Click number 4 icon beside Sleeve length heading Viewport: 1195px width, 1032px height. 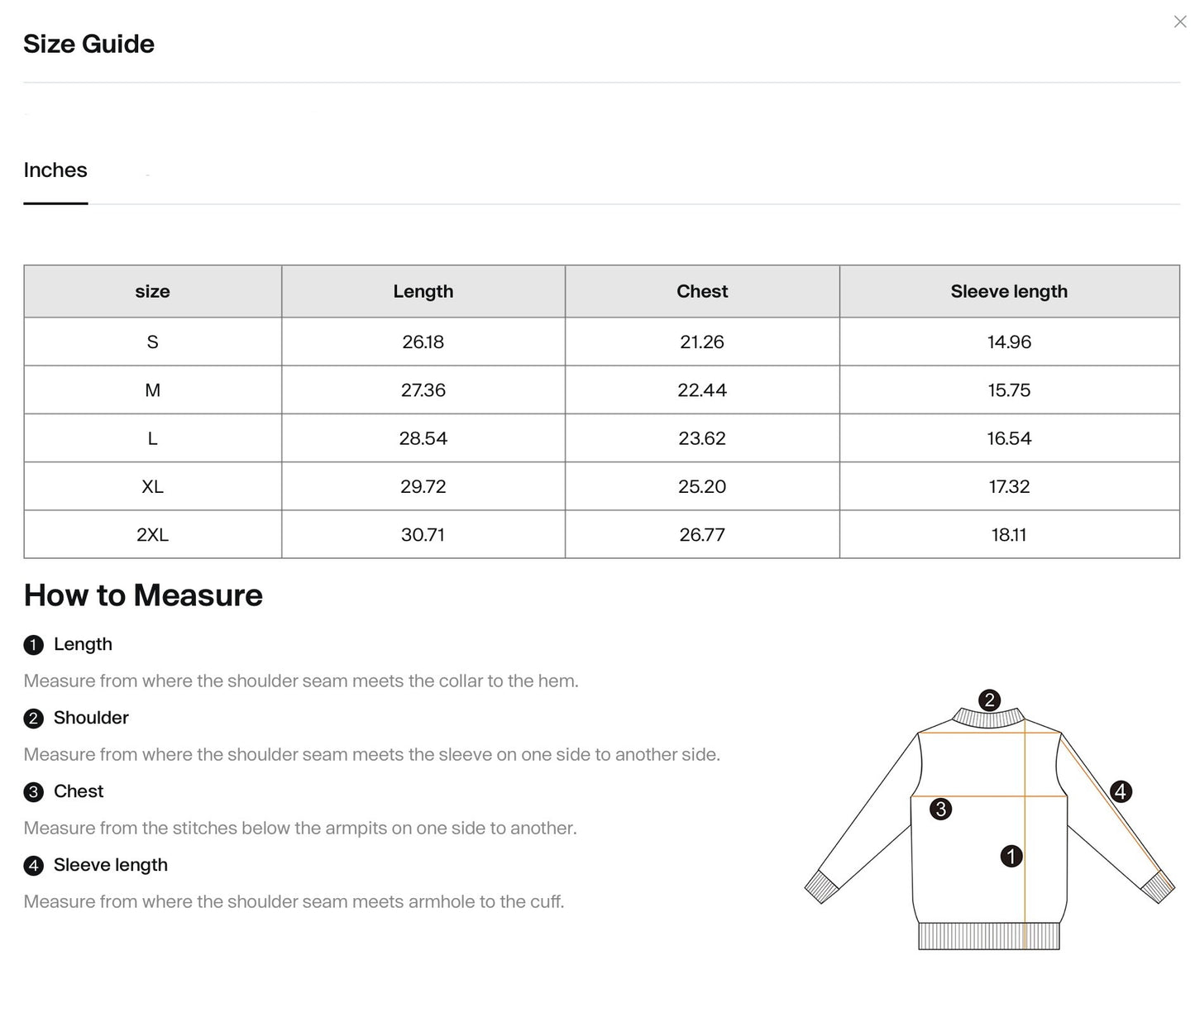[x=33, y=866]
